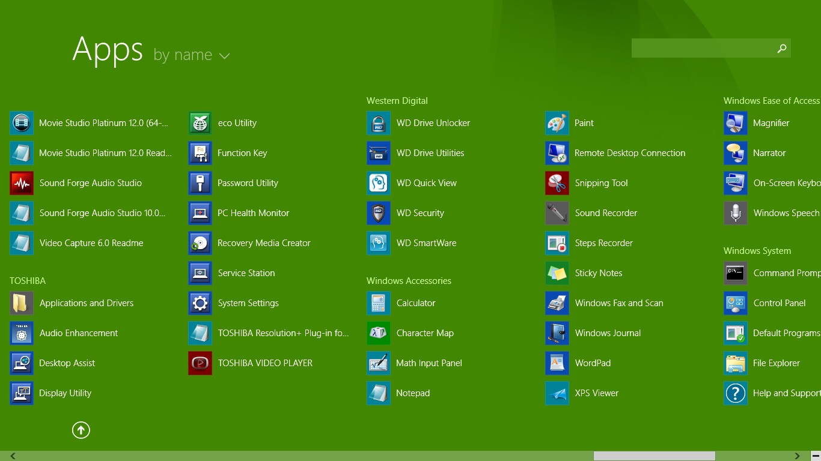821x461 pixels.
Task: Launch the Math Input Panel icon
Action: click(x=379, y=363)
